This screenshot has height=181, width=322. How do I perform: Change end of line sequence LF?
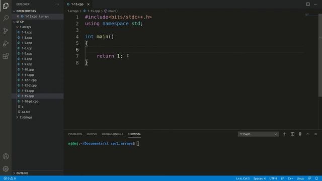tap(282, 178)
